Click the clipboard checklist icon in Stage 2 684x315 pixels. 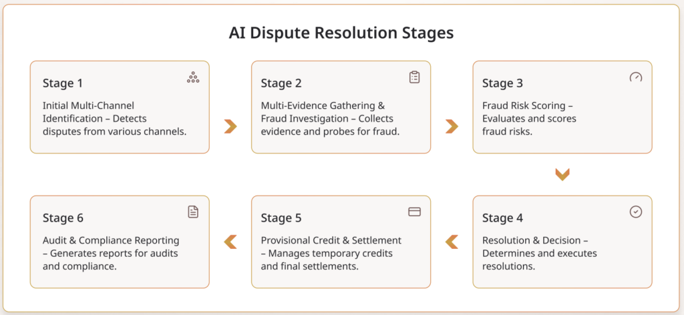(414, 77)
